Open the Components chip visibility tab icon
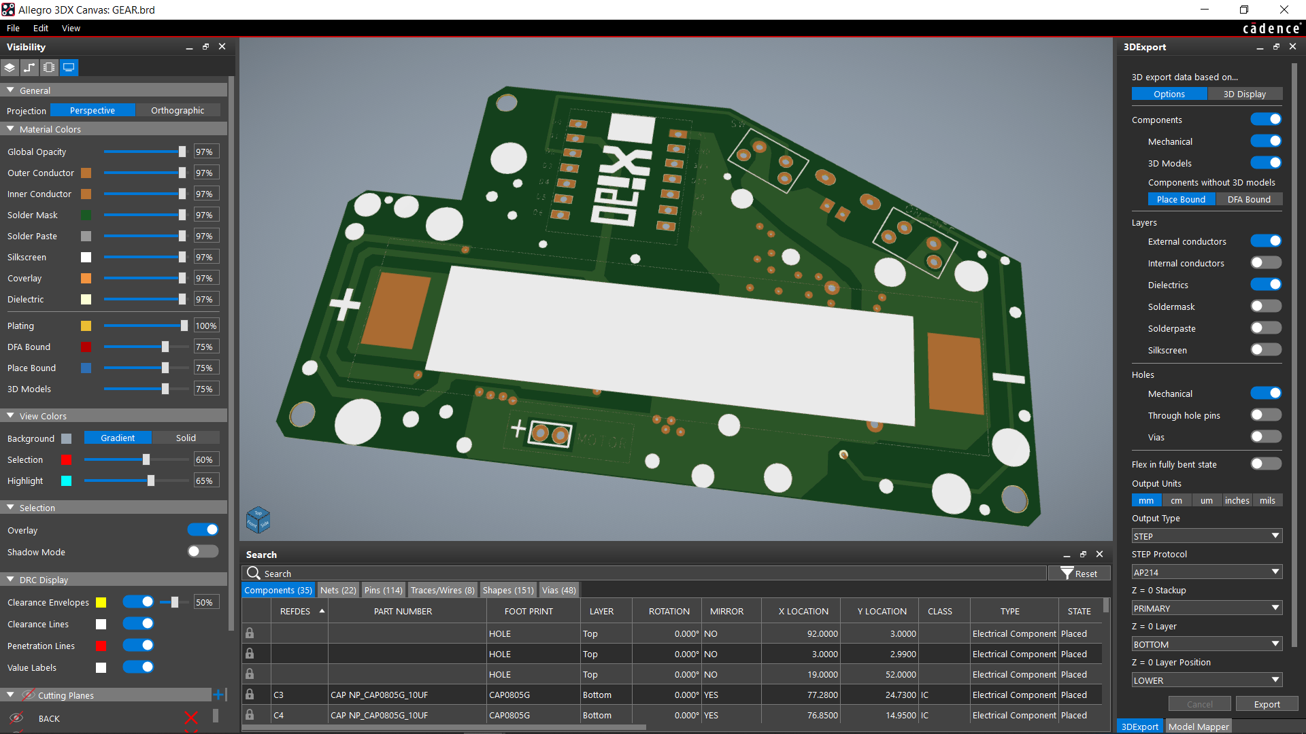This screenshot has height=734, width=1306. pyautogui.click(x=49, y=67)
